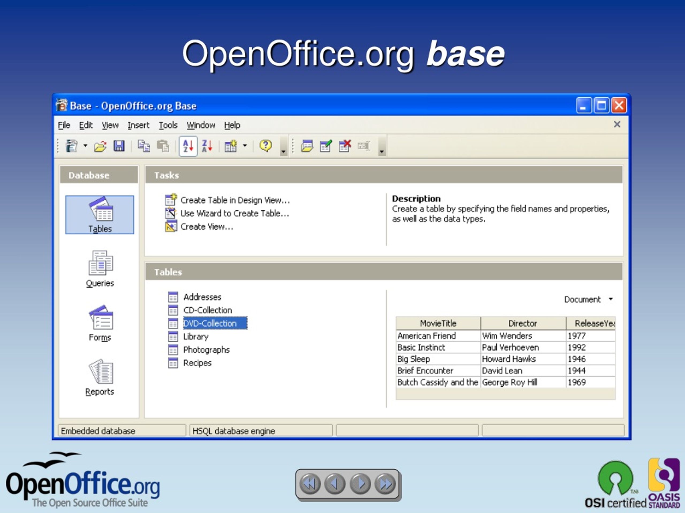Click the OSI certified logo
This screenshot has width=685, height=513.
616,485
